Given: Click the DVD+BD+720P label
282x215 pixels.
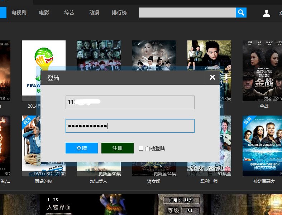Looking at the screenshot, I should pos(49,174).
